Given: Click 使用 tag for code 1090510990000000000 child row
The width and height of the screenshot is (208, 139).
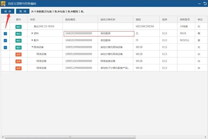Looking at the screenshot, I should click(18, 54).
